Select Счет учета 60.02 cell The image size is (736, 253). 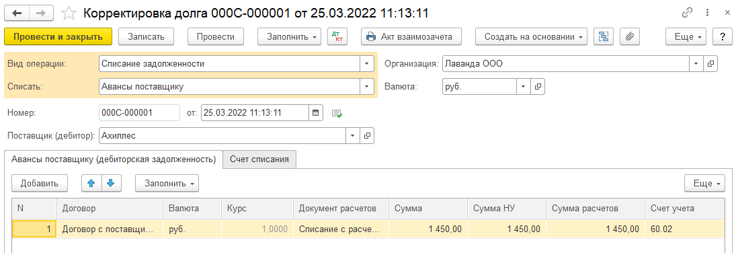click(684, 229)
